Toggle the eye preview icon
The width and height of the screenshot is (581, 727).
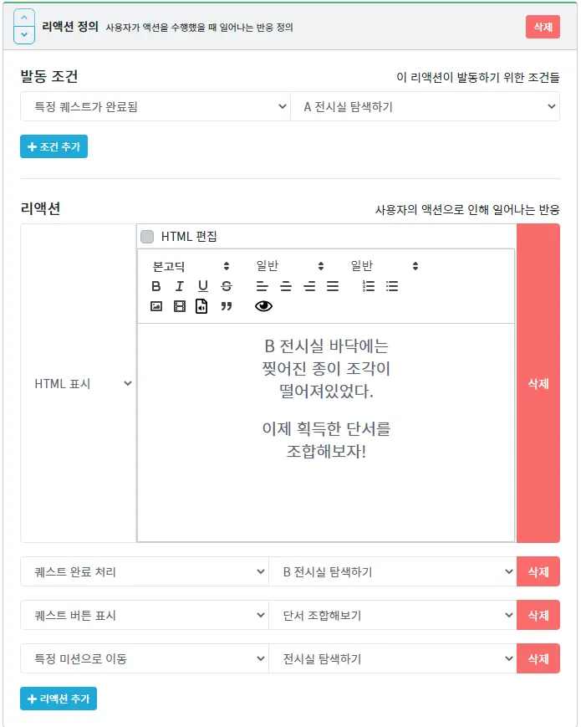(263, 306)
